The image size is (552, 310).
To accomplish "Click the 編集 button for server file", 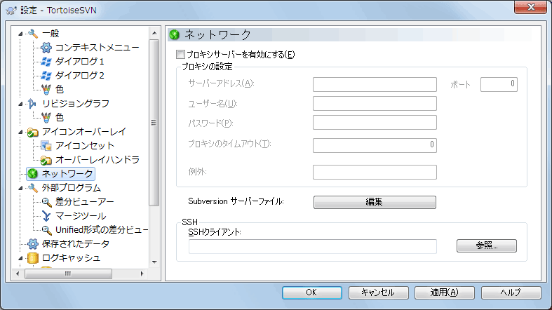I will [x=375, y=202].
